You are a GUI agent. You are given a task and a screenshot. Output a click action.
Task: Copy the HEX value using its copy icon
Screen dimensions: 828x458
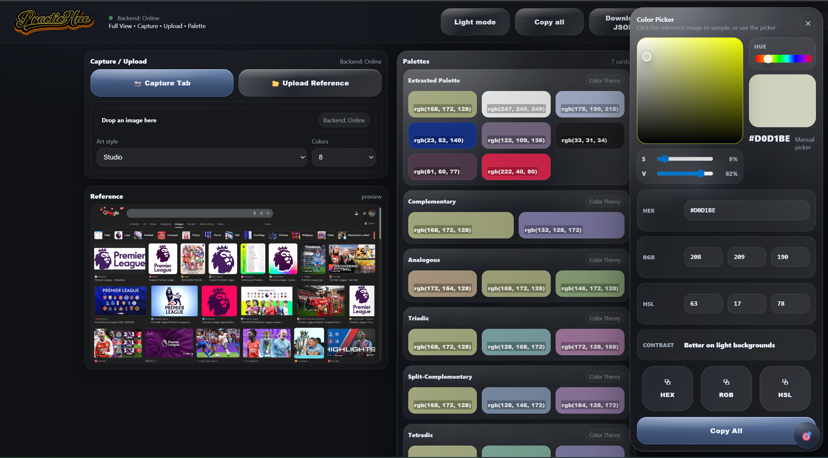pos(667,382)
